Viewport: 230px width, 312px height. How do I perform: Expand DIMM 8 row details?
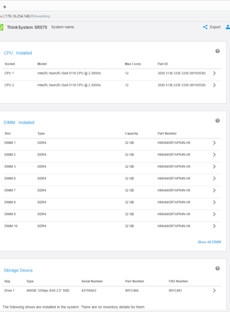[214, 203]
